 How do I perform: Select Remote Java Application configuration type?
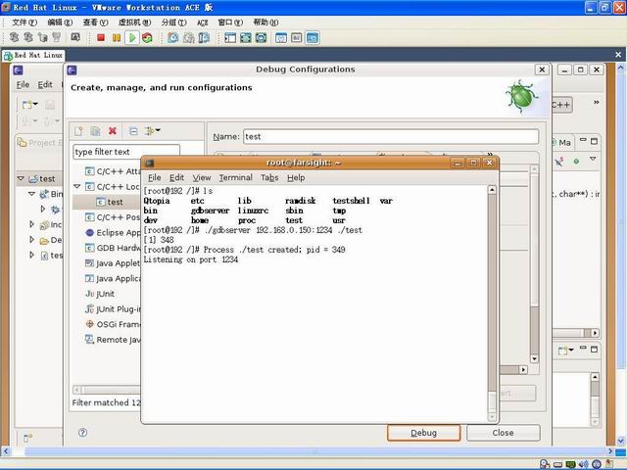[x=113, y=340]
